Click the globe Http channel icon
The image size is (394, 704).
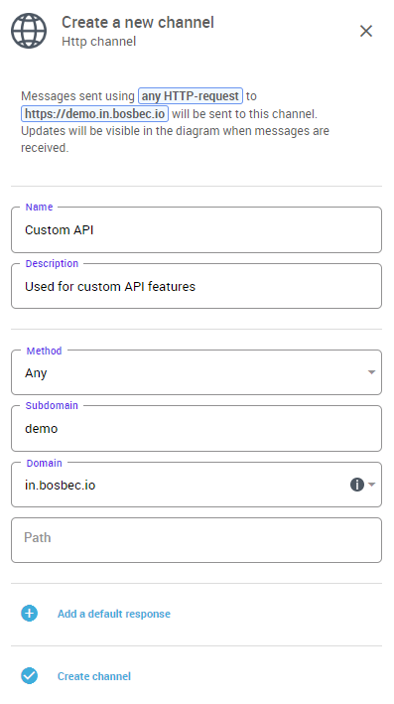(29, 31)
